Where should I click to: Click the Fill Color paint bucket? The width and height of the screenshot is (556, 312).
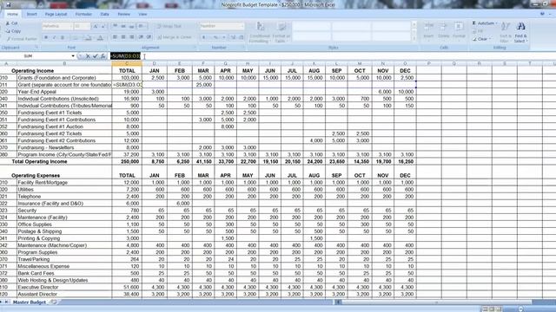(x=89, y=37)
